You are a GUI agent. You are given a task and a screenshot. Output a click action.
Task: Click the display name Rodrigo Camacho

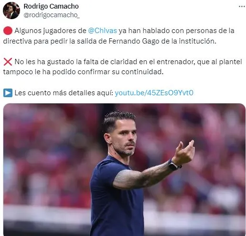pos(51,6)
